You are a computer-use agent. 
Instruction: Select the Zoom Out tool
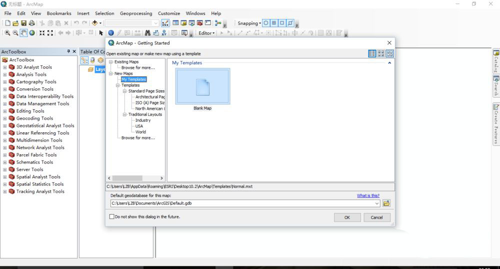[15, 33]
